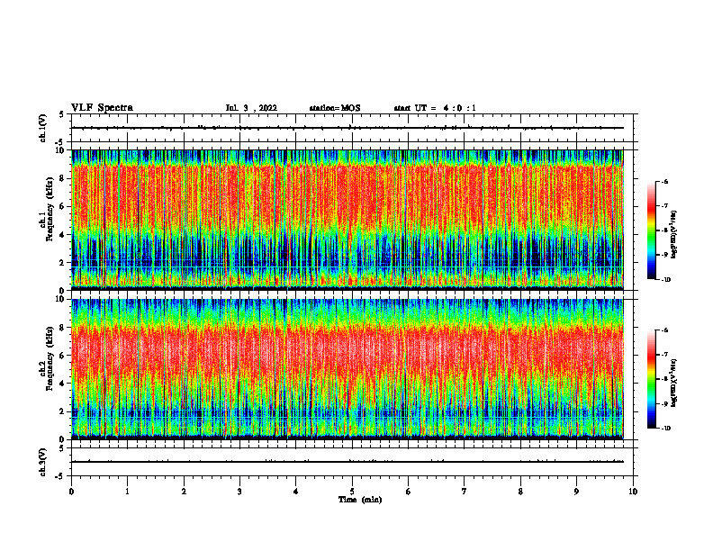Click the ch.1 voltage waveform trace
The width and height of the screenshot is (713, 551).
(347, 128)
